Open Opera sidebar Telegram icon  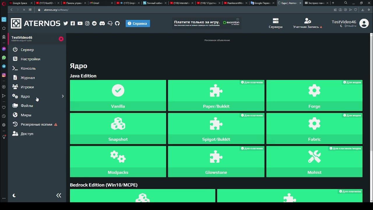click(x=4, y=66)
